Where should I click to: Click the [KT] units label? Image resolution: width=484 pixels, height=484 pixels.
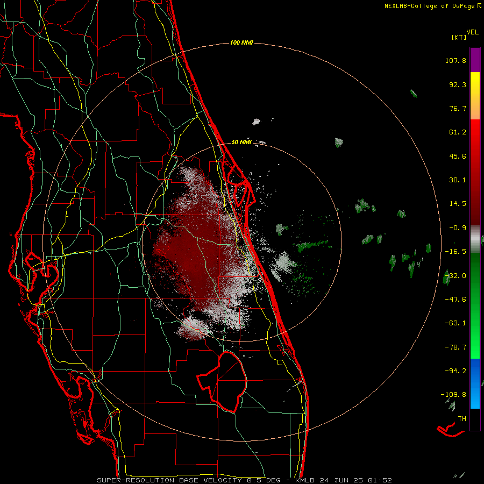point(459,37)
